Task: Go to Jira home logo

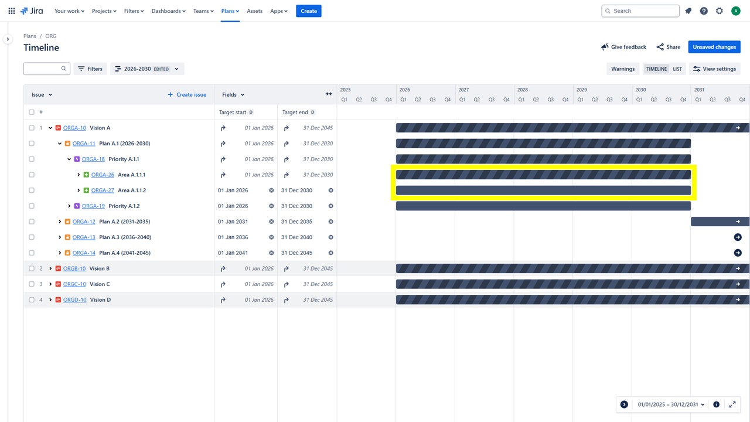Action: click(x=32, y=11)
